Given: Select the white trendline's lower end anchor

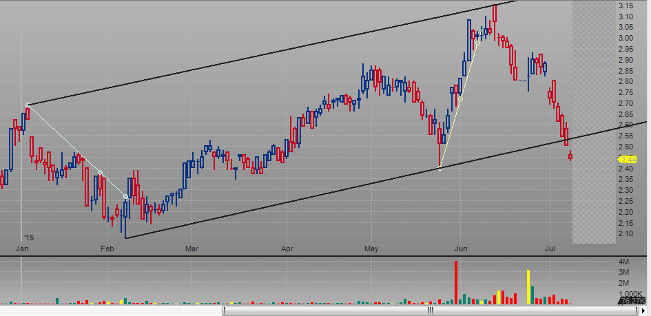Looking at the screenshot, I should (x=126, y=196).
